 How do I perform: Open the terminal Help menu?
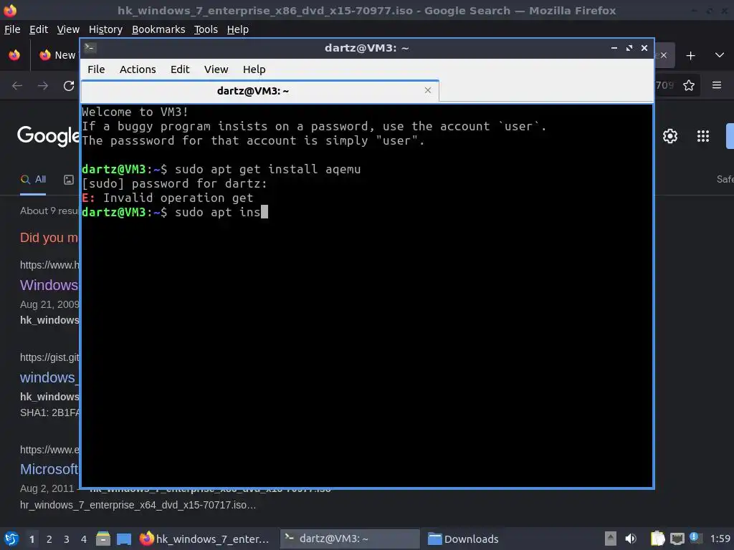point(254,69)
